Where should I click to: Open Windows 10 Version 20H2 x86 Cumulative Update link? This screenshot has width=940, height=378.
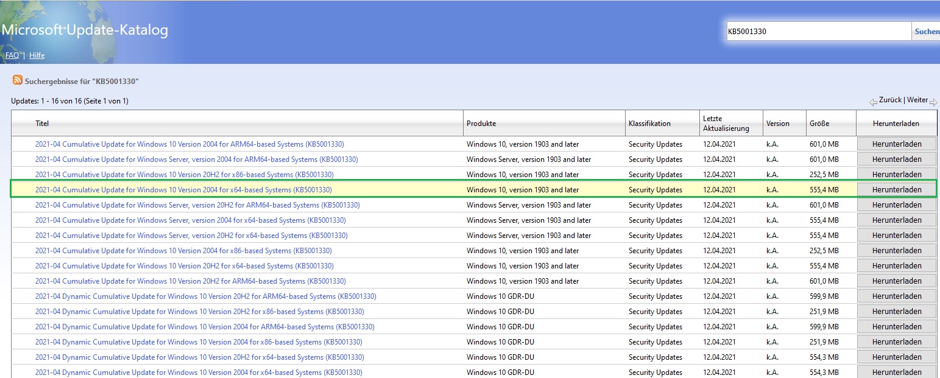(x=184, y=175)
